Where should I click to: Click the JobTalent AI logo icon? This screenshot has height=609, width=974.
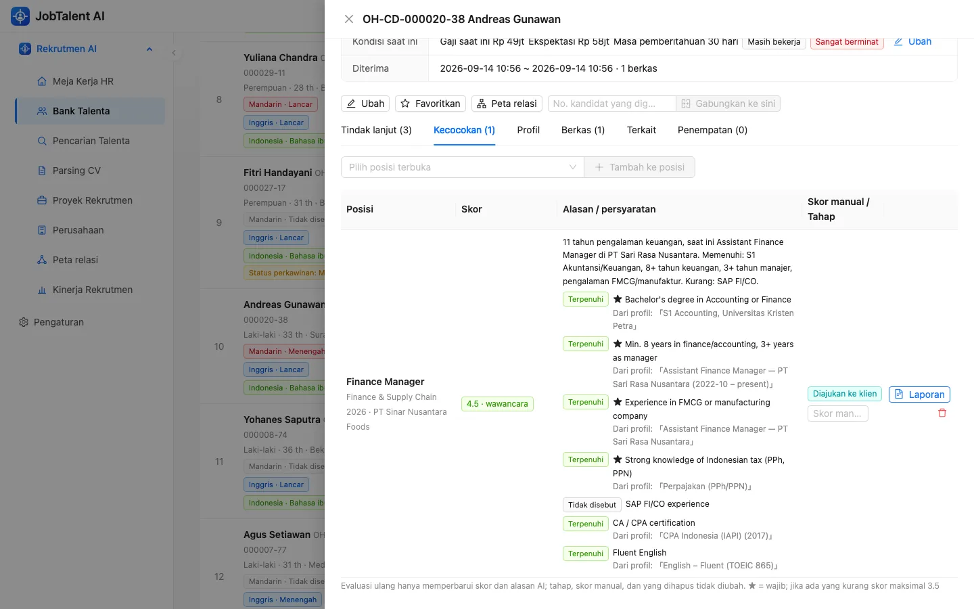20,16
